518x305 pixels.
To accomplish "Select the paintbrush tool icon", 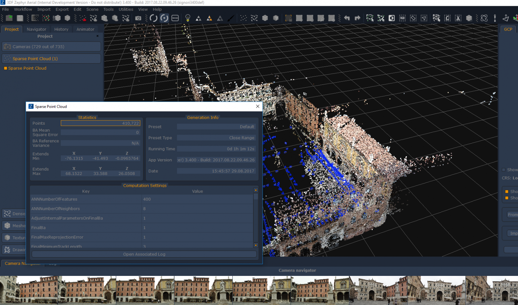I will [231, 18].
